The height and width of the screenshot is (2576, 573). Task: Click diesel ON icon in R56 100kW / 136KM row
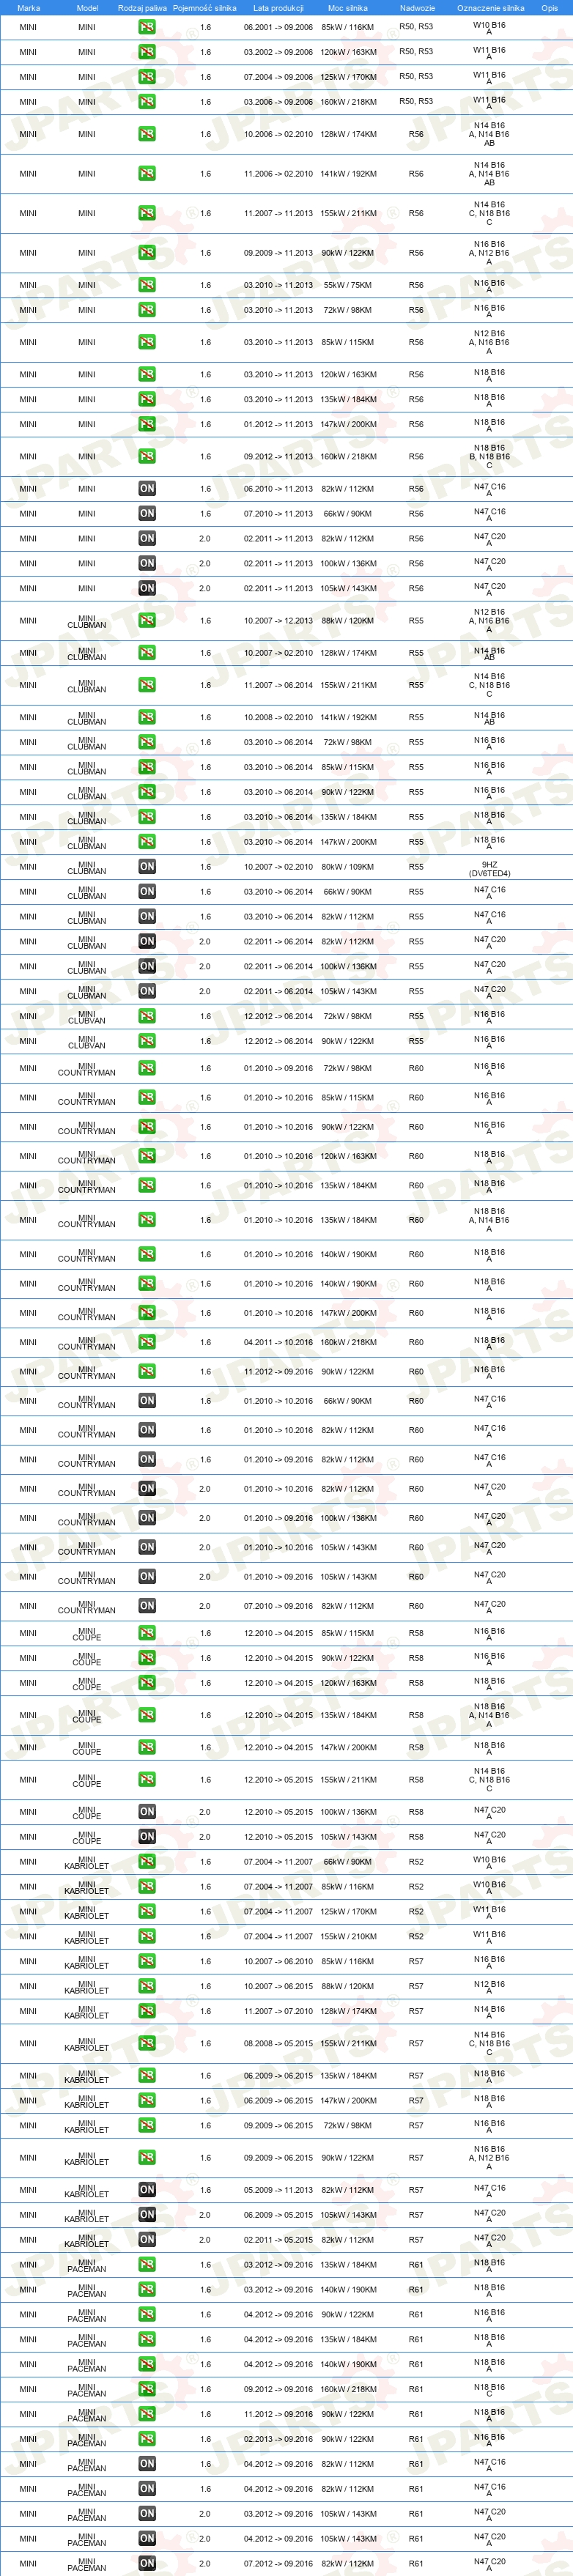(147, 564)
